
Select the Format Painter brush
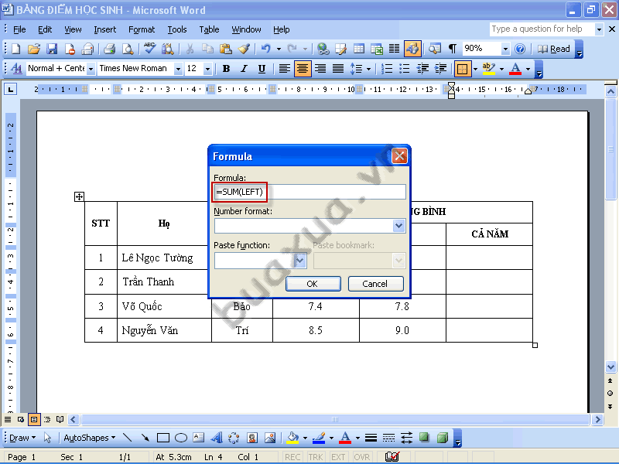pos(244,49)
